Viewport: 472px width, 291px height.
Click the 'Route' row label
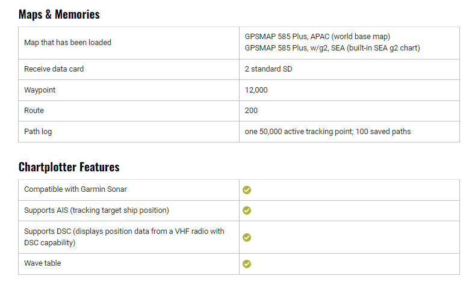point(34,111)
